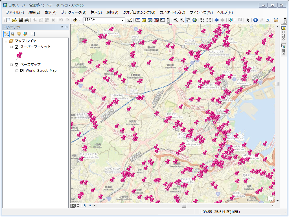This screenshot has height=217, width=289.
Task: Click the pink pushpin legend symbol
Action: click(x=19, y=56)
